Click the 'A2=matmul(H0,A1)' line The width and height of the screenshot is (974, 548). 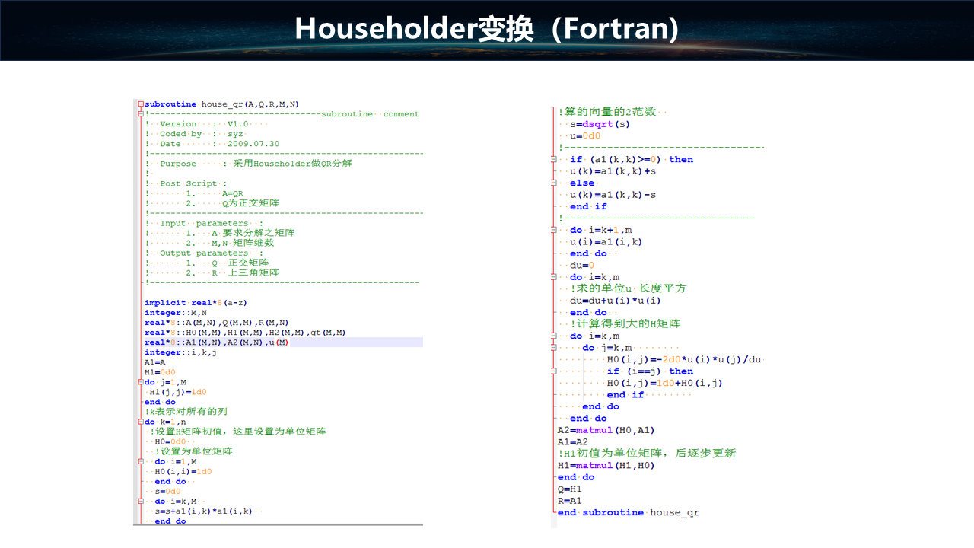[606, 430]
